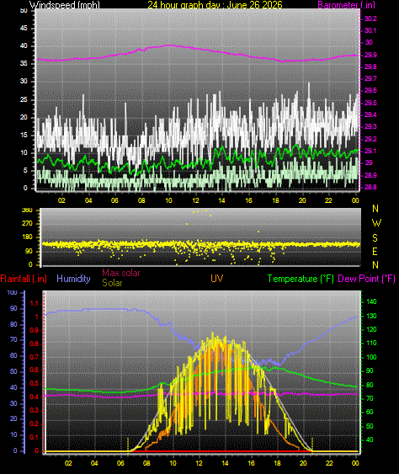399x474 pixels.
Task: Click the 29.7 barometer scale value
Action: click(370, 78)
